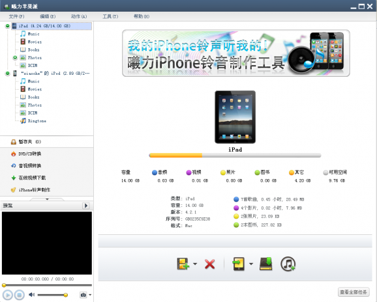Viewport: 377px width, 302px height.
Task: Open the snapshot dropdown arrow
Action: coord(90,295)
